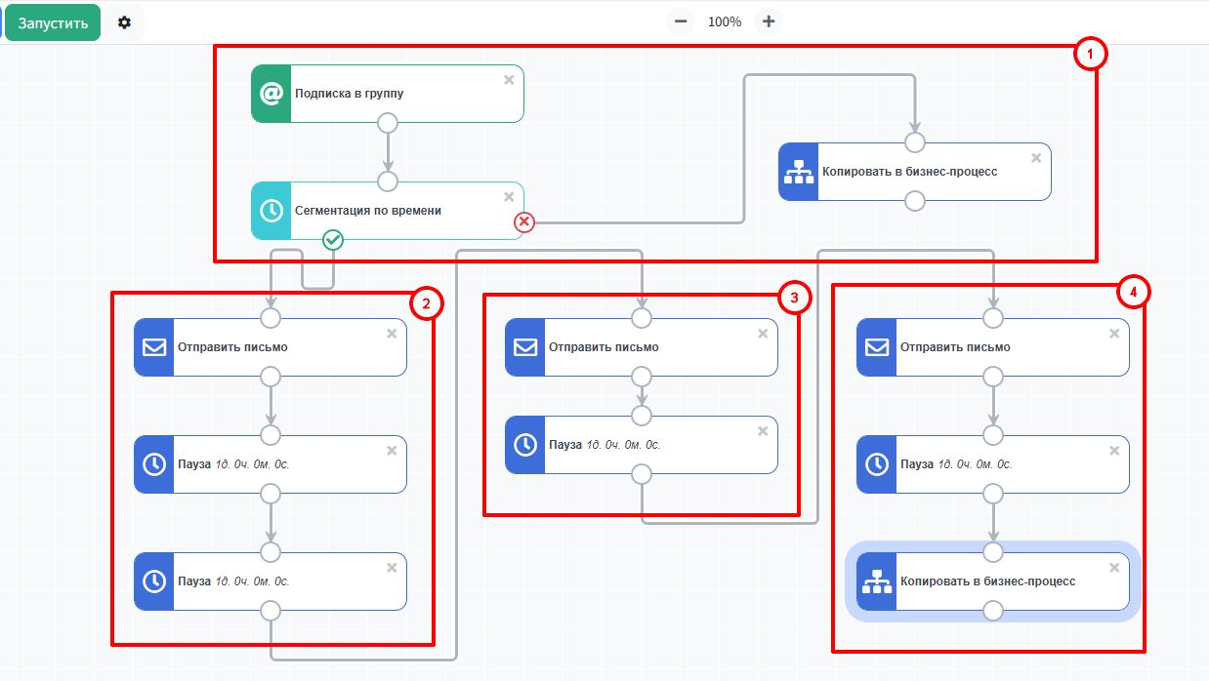Screen dimensions: 1209x681
Task: Click the output port under the upper Копировать в бизнес-процесс
Action: tap(915, 201)
